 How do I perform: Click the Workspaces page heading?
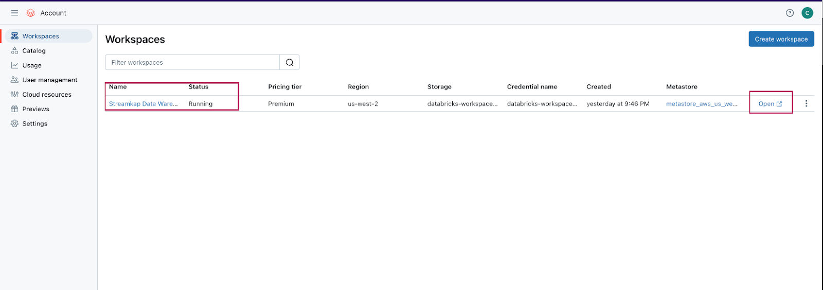pos(135,40)
